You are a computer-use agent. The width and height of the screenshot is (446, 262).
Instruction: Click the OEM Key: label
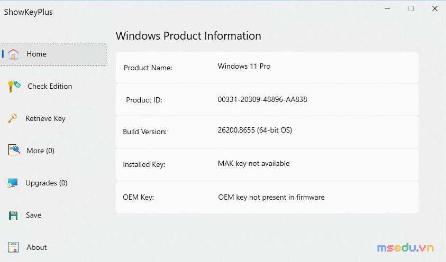138,197
